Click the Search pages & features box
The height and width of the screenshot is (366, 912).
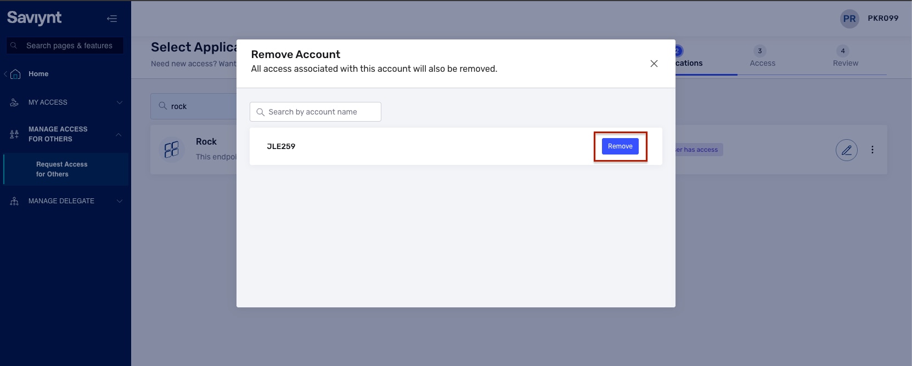tap(69, 45)
